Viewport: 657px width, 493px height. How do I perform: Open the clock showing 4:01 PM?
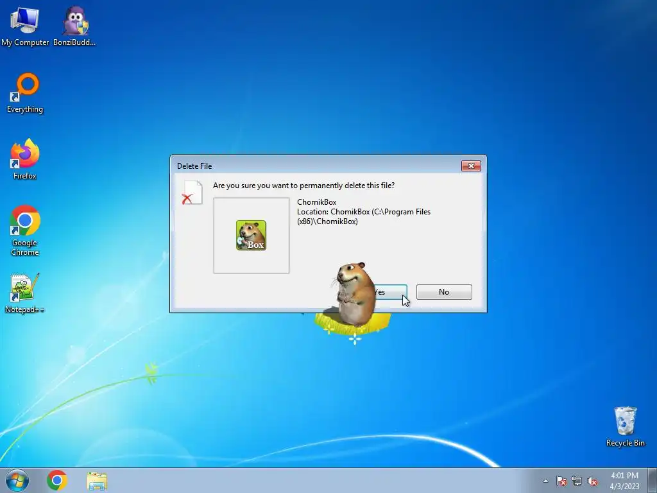[624, 481]
